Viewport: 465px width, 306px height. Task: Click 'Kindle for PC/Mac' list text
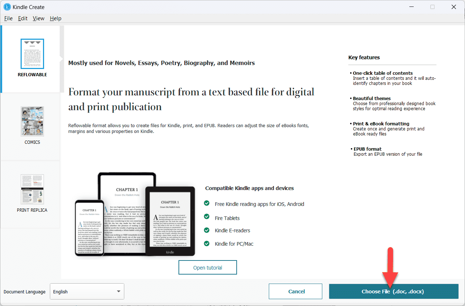(x=234, y=244)
